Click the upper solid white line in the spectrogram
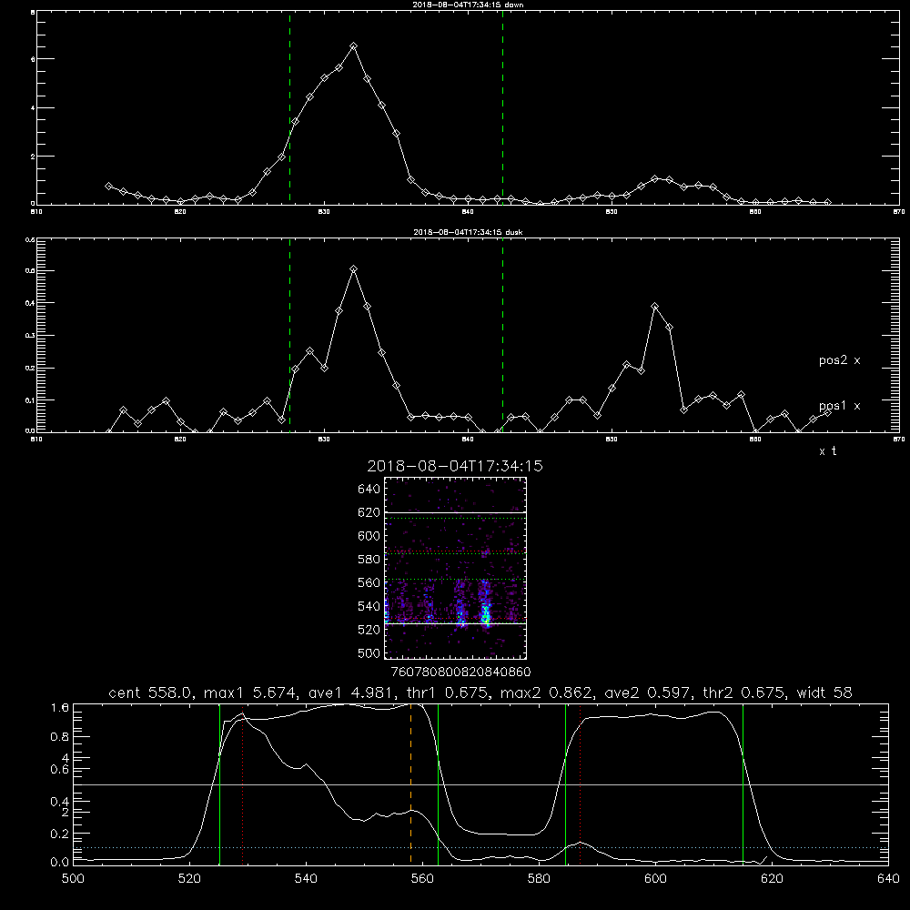 455,512
